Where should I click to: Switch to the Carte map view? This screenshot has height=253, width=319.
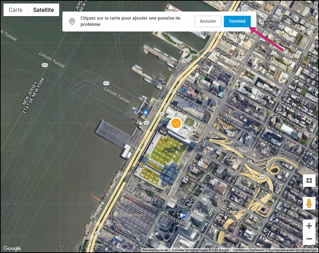[15, 10]
